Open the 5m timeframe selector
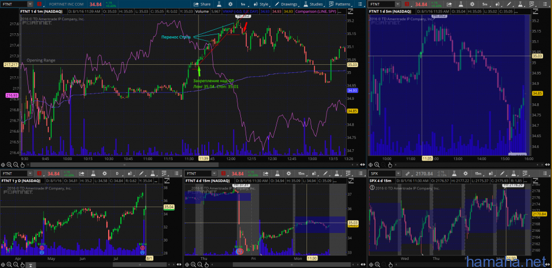The width and height of the screenshot is (552, 268). click(485, 4)
